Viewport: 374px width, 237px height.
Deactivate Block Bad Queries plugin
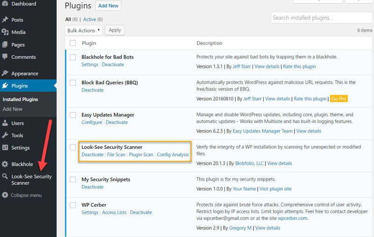tap(92, 90)
